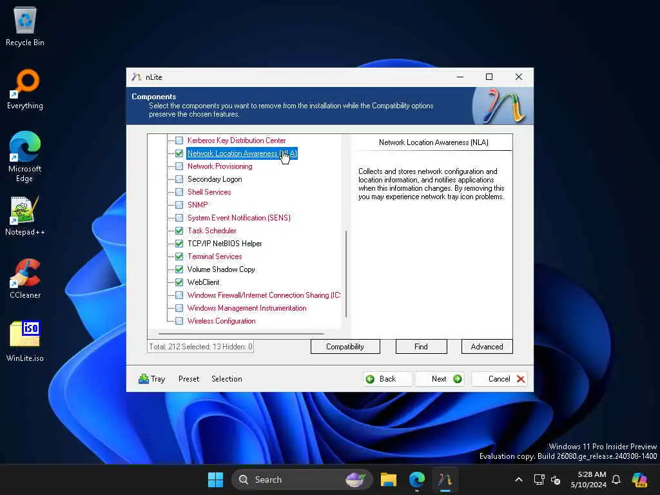Screen dimensions: 660x495
Task: Click the taskbar Search box
Action: pos(302,480)
